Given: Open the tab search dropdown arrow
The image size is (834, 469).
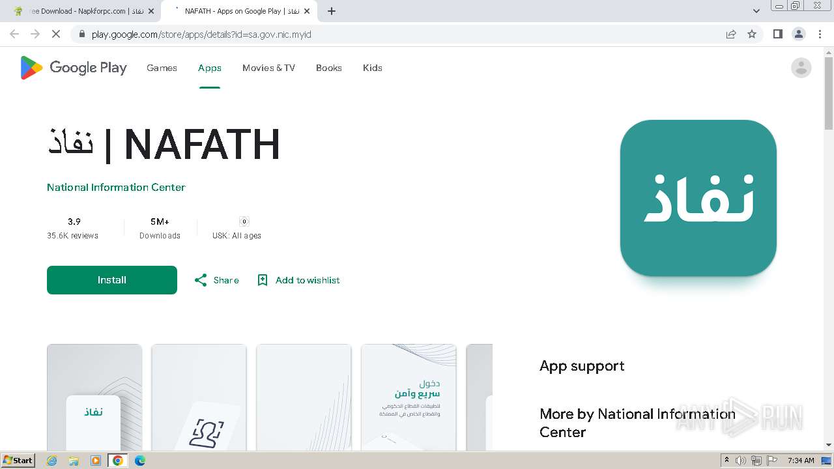Looking at the screenshot, I should (756, 11).
